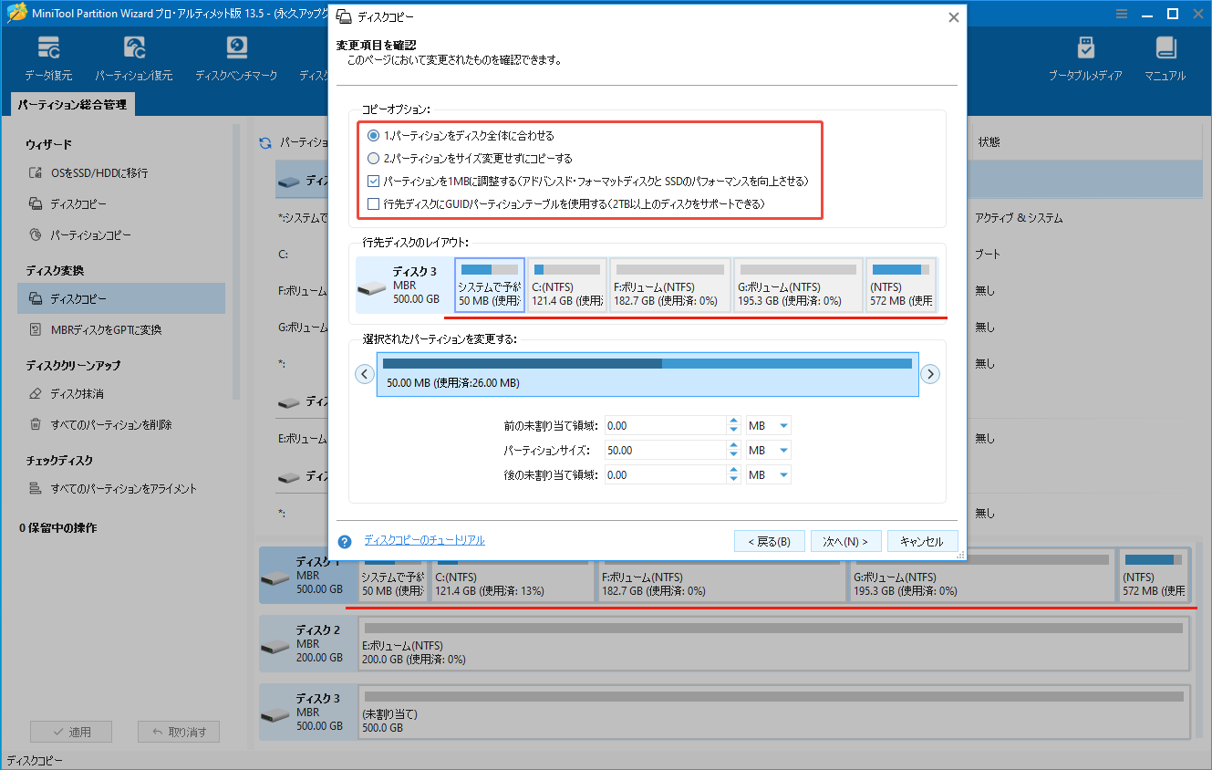
Task: Switch to the パーティション総合管理 tab
Action: point(73,104)
